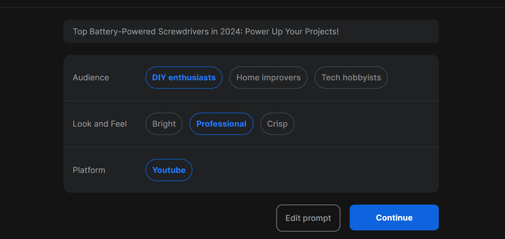The image size is (505, 239).
Task: Select the Crisp style chip
Action: pos(277,124)
